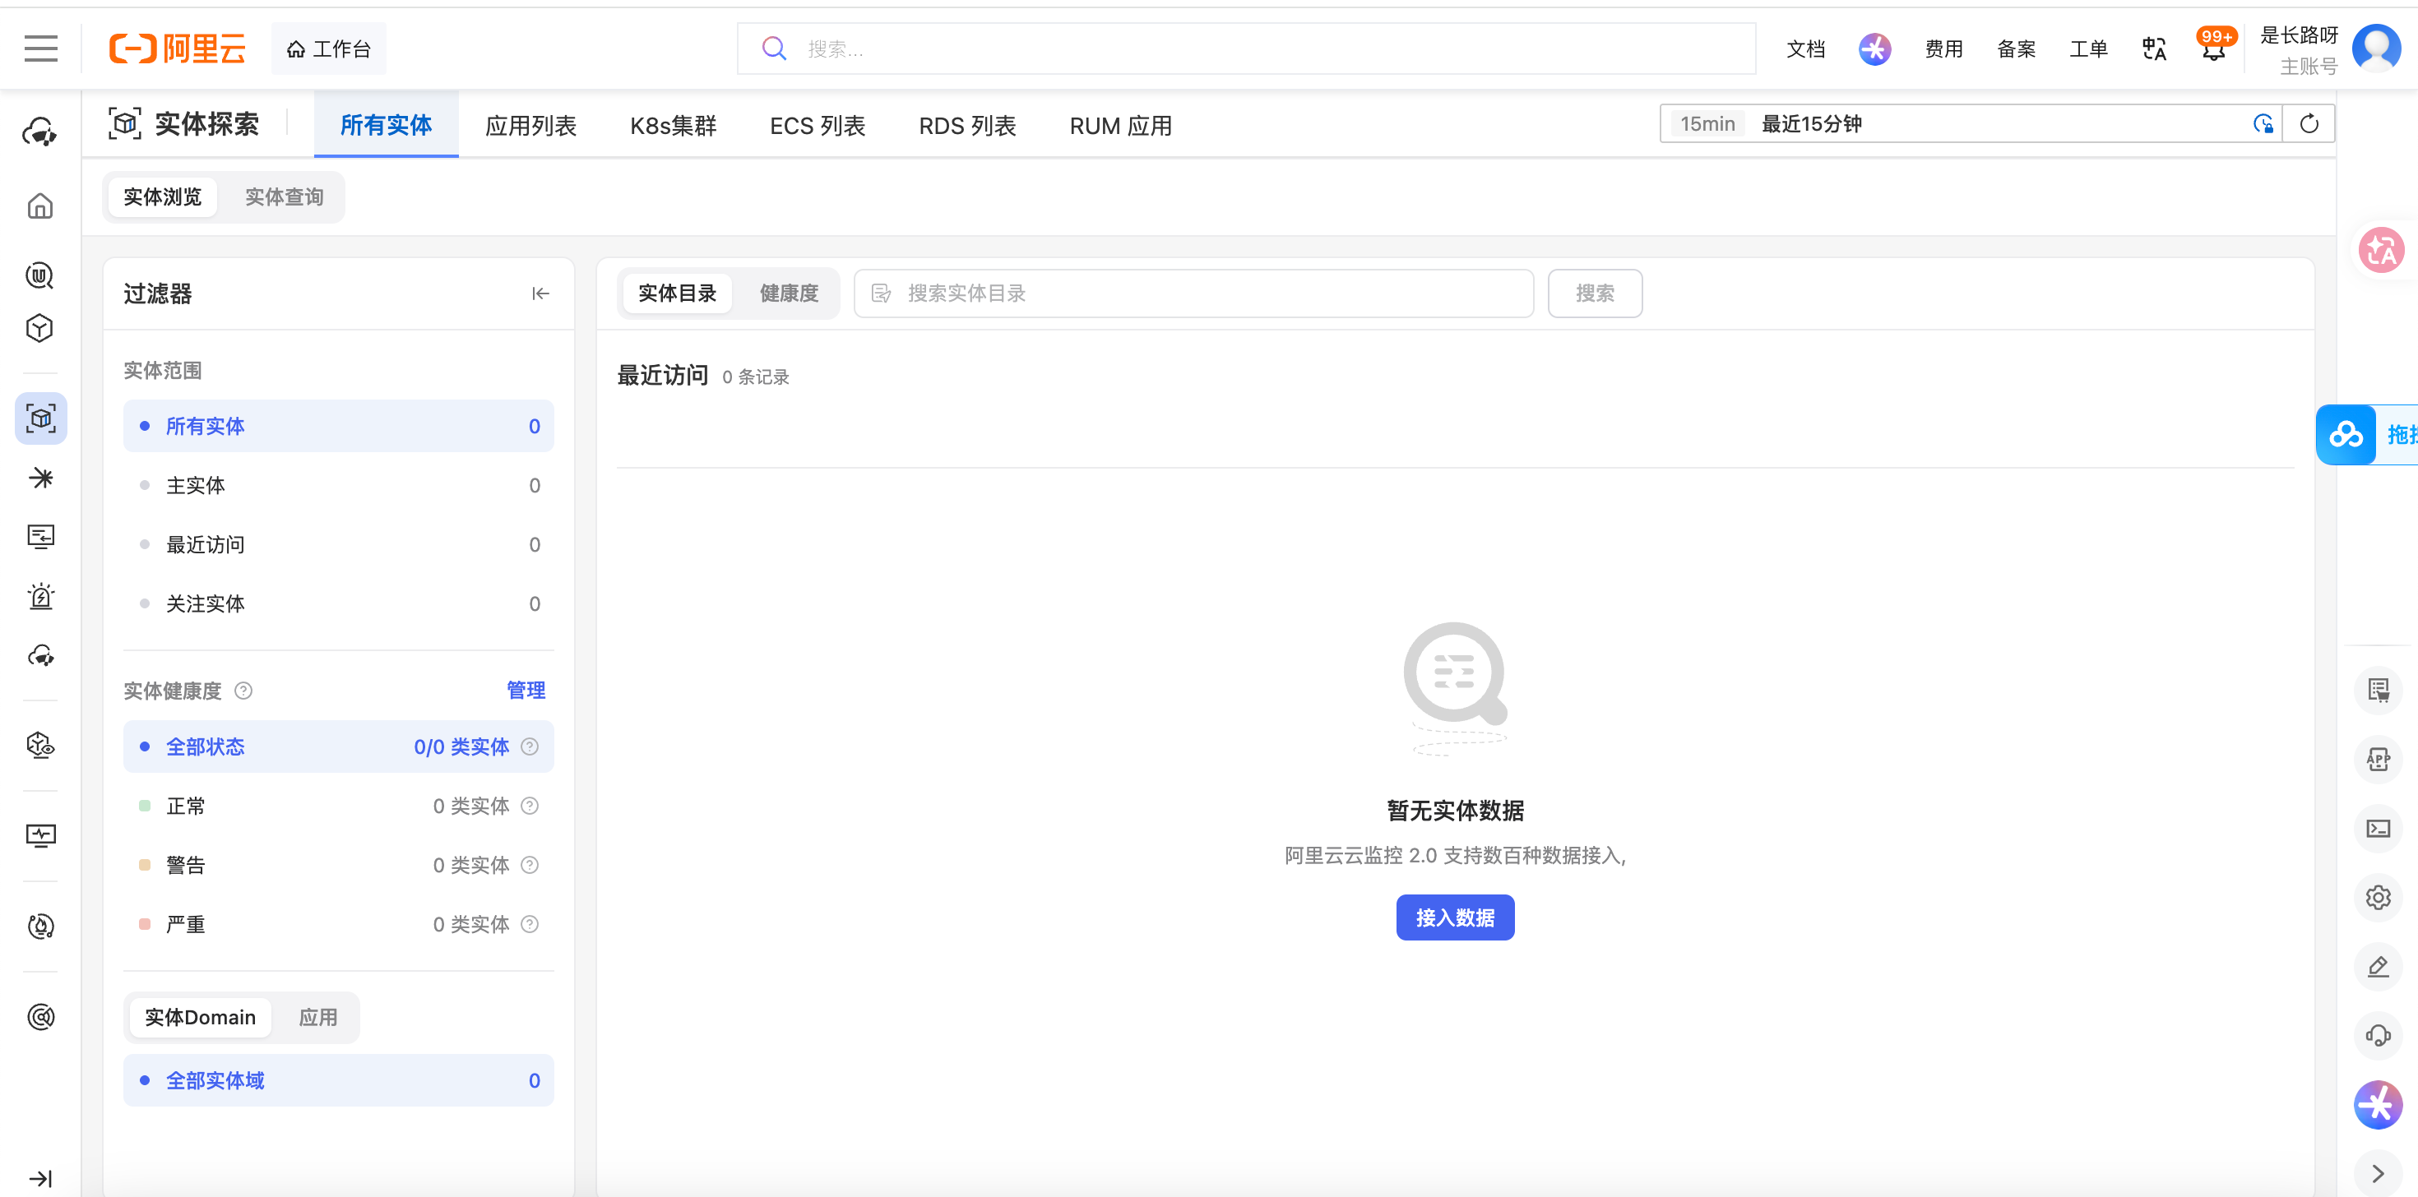Click the headset support icon
2418x1197 pixels.
click(x=2378, y=1036)
